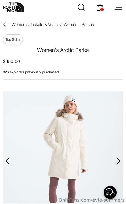The image size is (126, 204).
Task: Click the Women's Arctic Parka title
Action: click(x=63, y=50)
